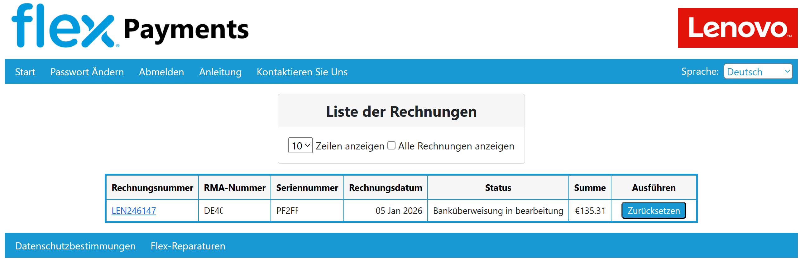The height and width of the screenshot is (260, 800).
Task: Open Datenschutzbestimmungen footer link
Action: tap(75, 246)
